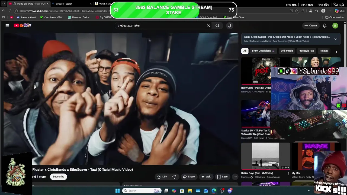Like the video showing 1.5K likes
The image size is (347, 195).
[x=162, y=177]
